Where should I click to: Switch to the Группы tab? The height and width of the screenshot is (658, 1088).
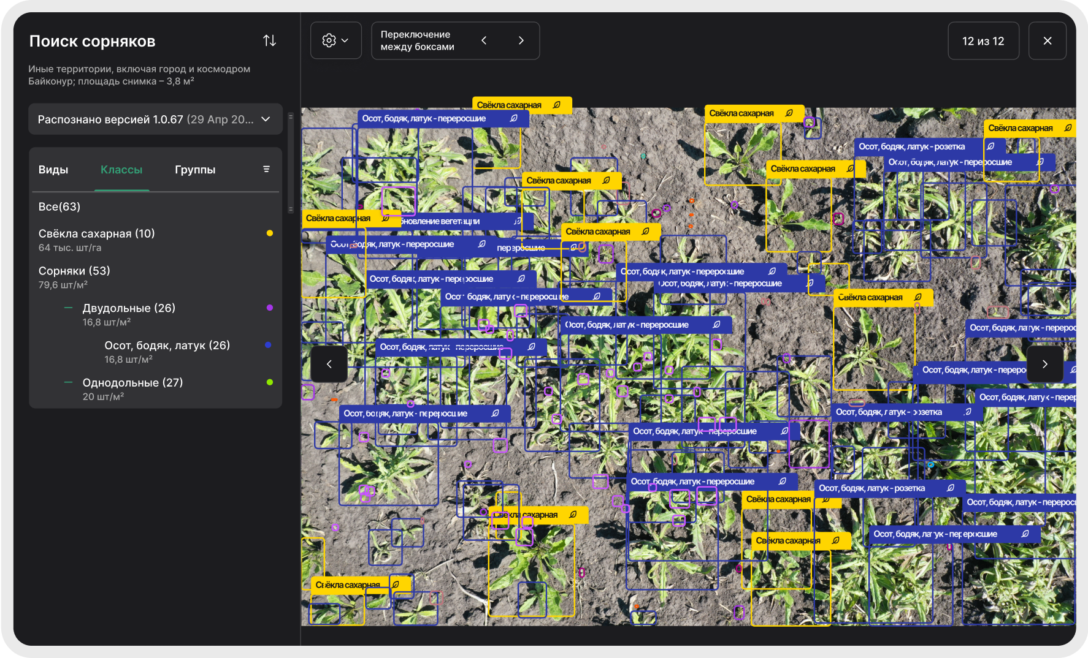click(195, 170)
